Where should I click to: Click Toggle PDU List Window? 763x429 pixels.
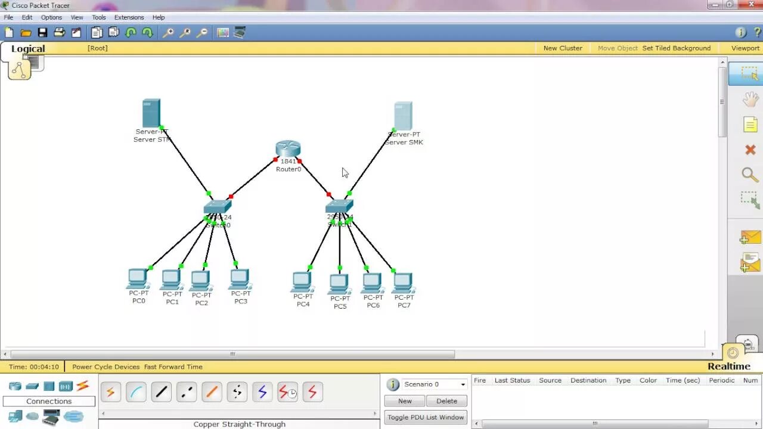pos(426,417)
